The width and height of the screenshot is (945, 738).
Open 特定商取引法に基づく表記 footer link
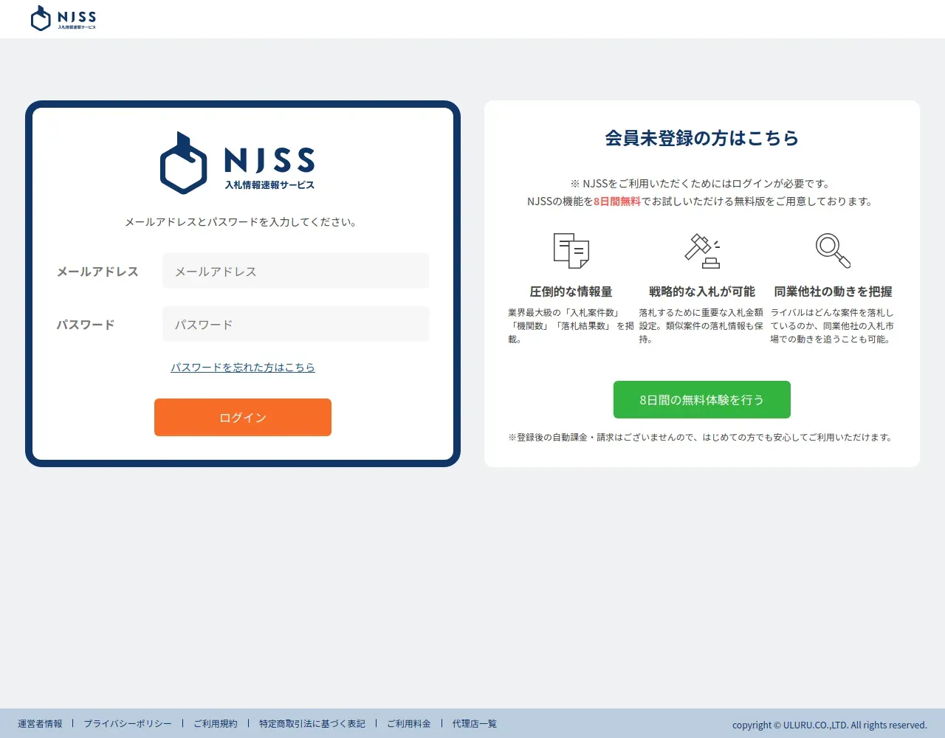coord(312,724)
